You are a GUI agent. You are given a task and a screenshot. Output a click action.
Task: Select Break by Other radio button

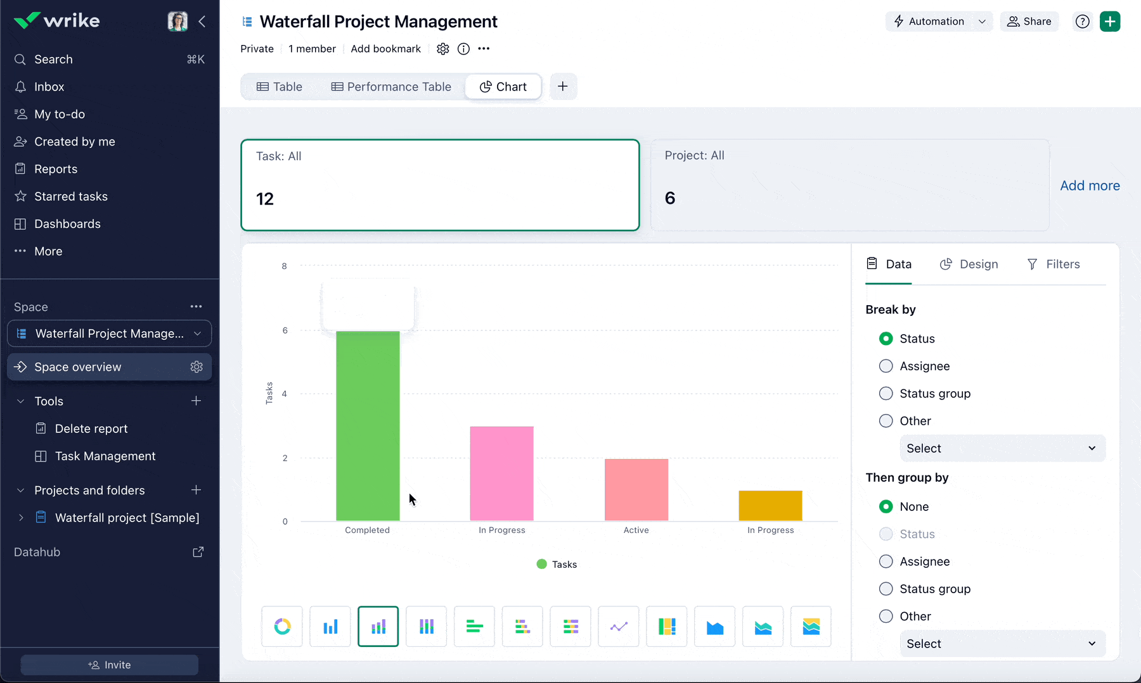pyautogui.click(x=886, y=421)
